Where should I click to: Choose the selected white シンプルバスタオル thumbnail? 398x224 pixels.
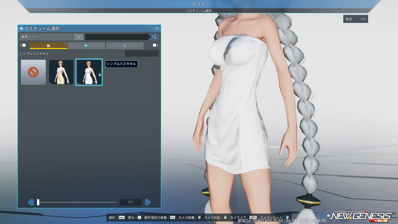(x=89, y=72)
